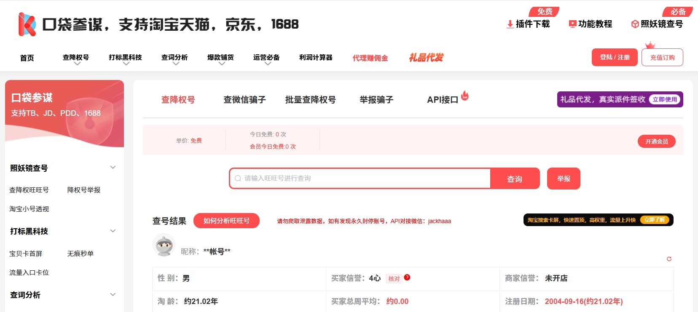This screenshot has width=698, height=312.
Task: Switch to the 查微信骗子 tab
Action: coord(244,100)
